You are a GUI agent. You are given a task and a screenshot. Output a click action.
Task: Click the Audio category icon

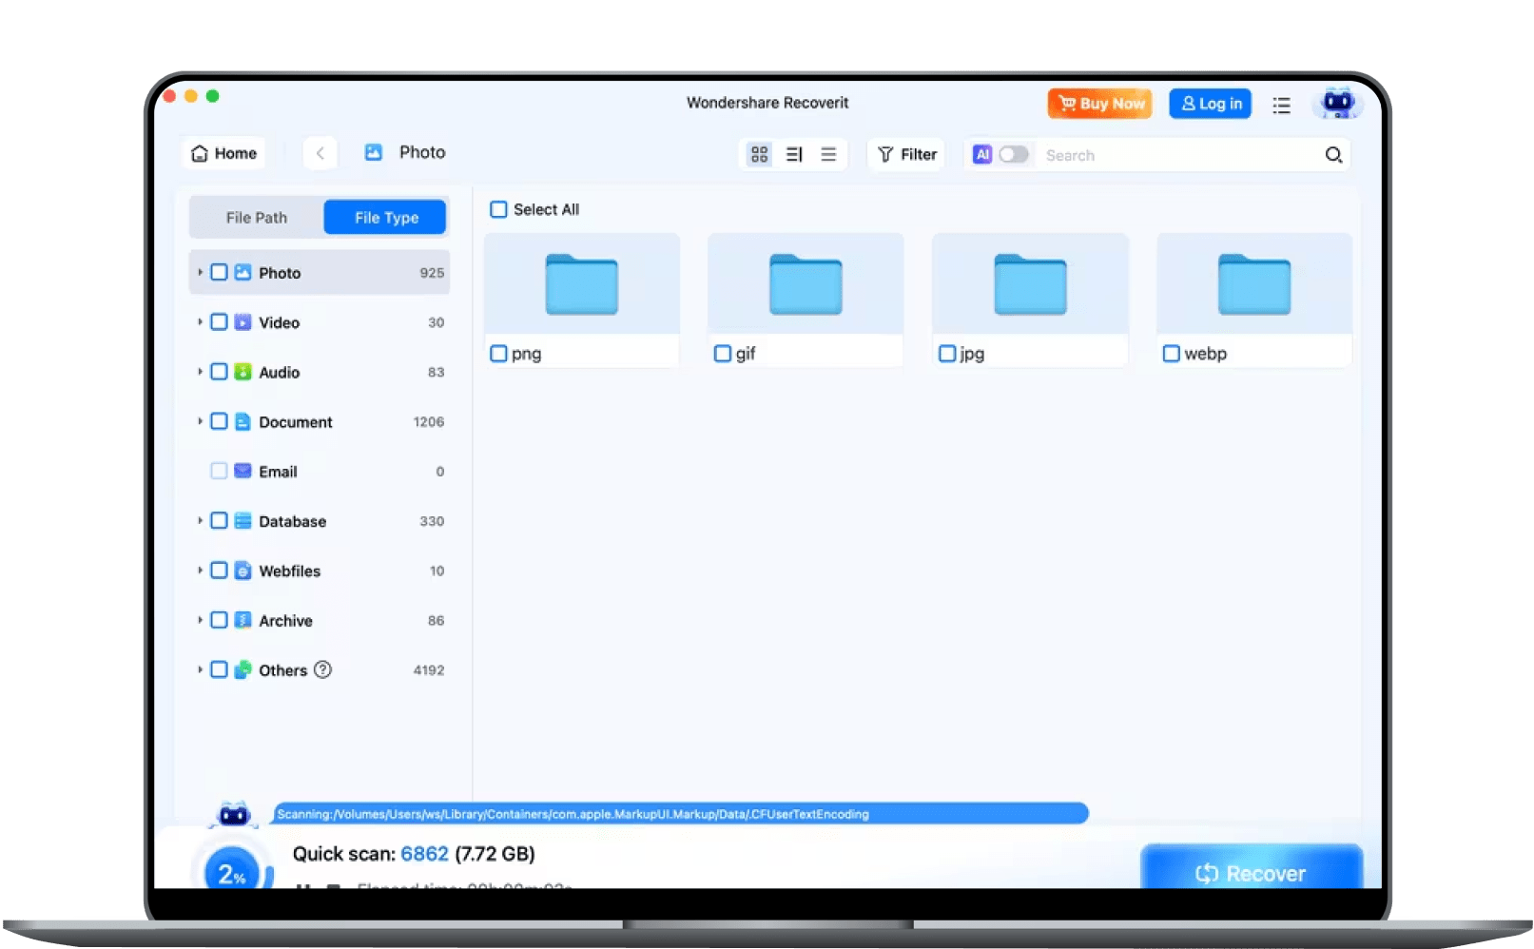pos(243,372)
